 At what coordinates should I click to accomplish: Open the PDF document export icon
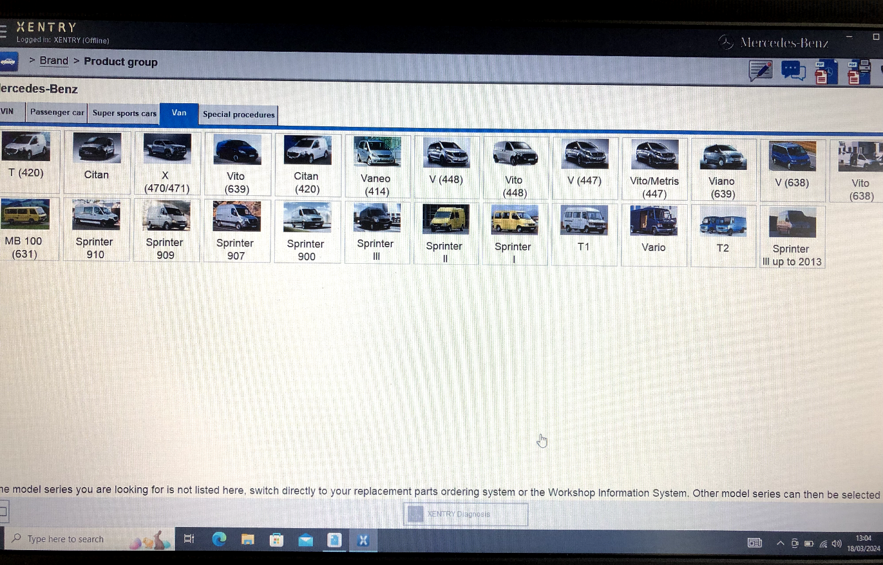[x=826, y=72]
